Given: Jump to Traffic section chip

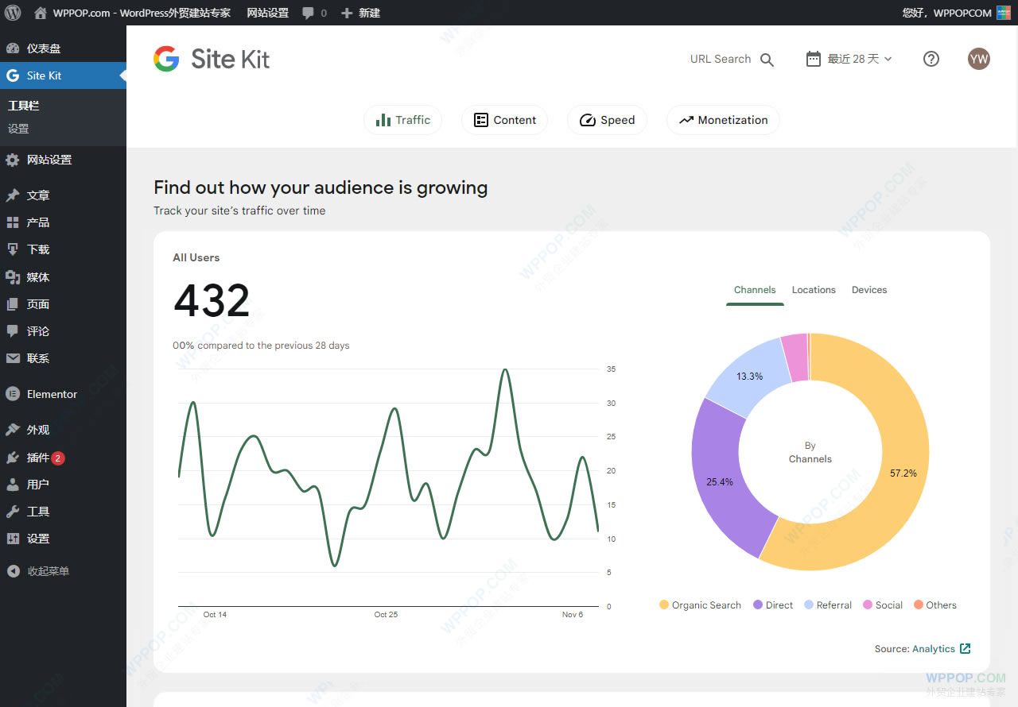Looking at the screenshot, I should pyautogui.click(x=402, y=120).
